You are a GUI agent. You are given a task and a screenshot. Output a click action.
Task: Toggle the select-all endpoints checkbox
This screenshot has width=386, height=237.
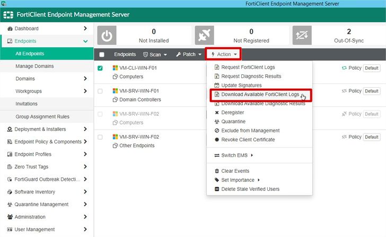[x=102, y=55]
